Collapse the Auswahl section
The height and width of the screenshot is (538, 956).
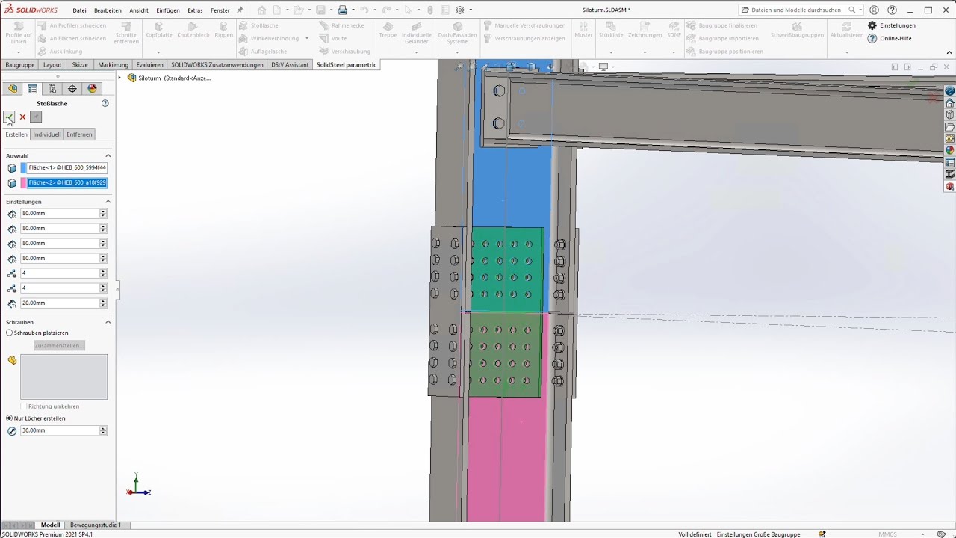tap(108, 155)
